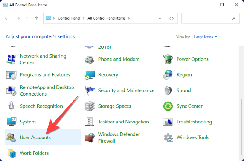
Task: Open the Speech Recognition microphone icon
Action: coord(11,106)
